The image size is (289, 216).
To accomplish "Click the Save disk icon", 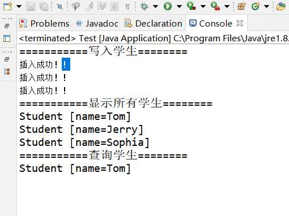I will coord(31,7).
